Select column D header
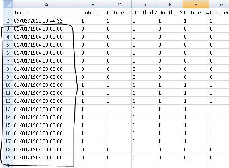The height and width of the screenshot is (168, 229). click(145, 4)
